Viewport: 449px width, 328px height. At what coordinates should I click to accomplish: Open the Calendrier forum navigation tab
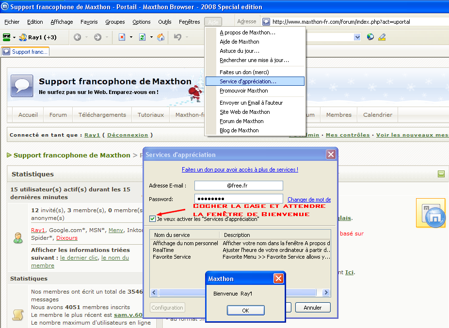pyautogui.click(x=378, y=115)
